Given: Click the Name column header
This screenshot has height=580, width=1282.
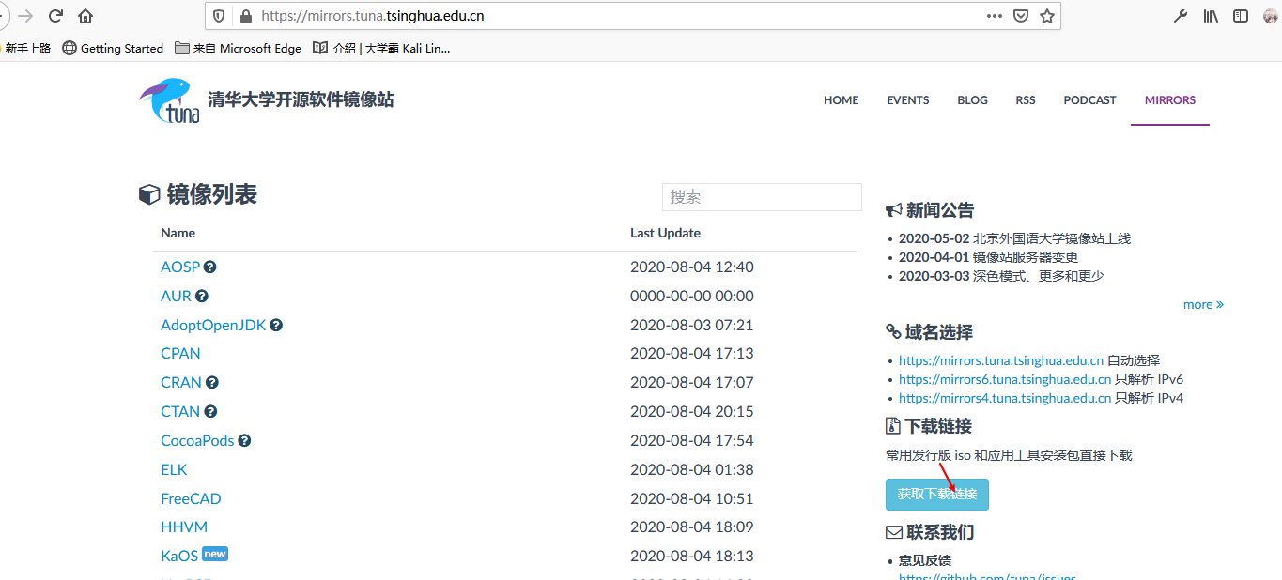Looking at the screenshot, I should 178,233.
